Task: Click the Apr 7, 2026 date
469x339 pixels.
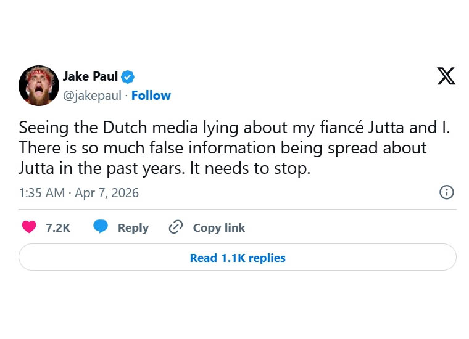Action: click(x=107, y=193)
